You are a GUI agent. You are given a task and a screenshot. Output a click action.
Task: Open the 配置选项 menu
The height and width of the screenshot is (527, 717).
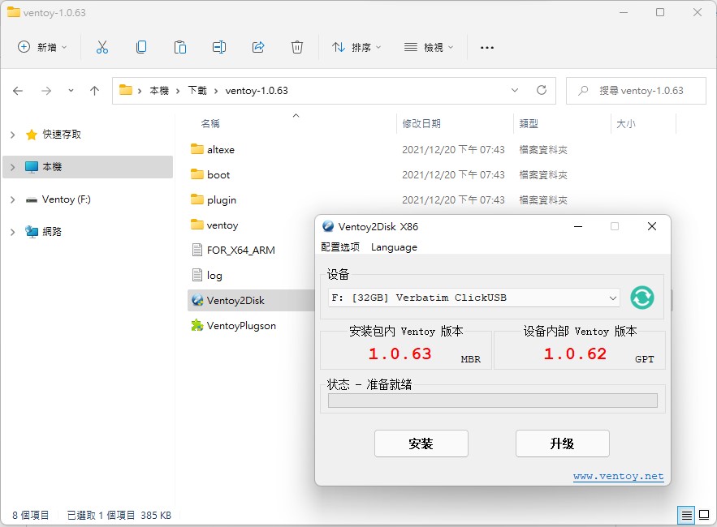coord(340,247)
